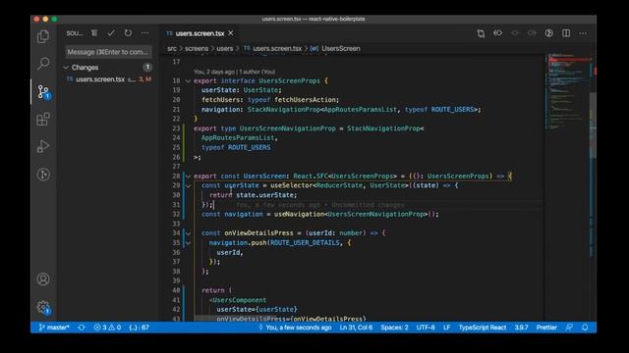Click the feedback icon in status bar
Screen dimensions: 629x353
569,328
